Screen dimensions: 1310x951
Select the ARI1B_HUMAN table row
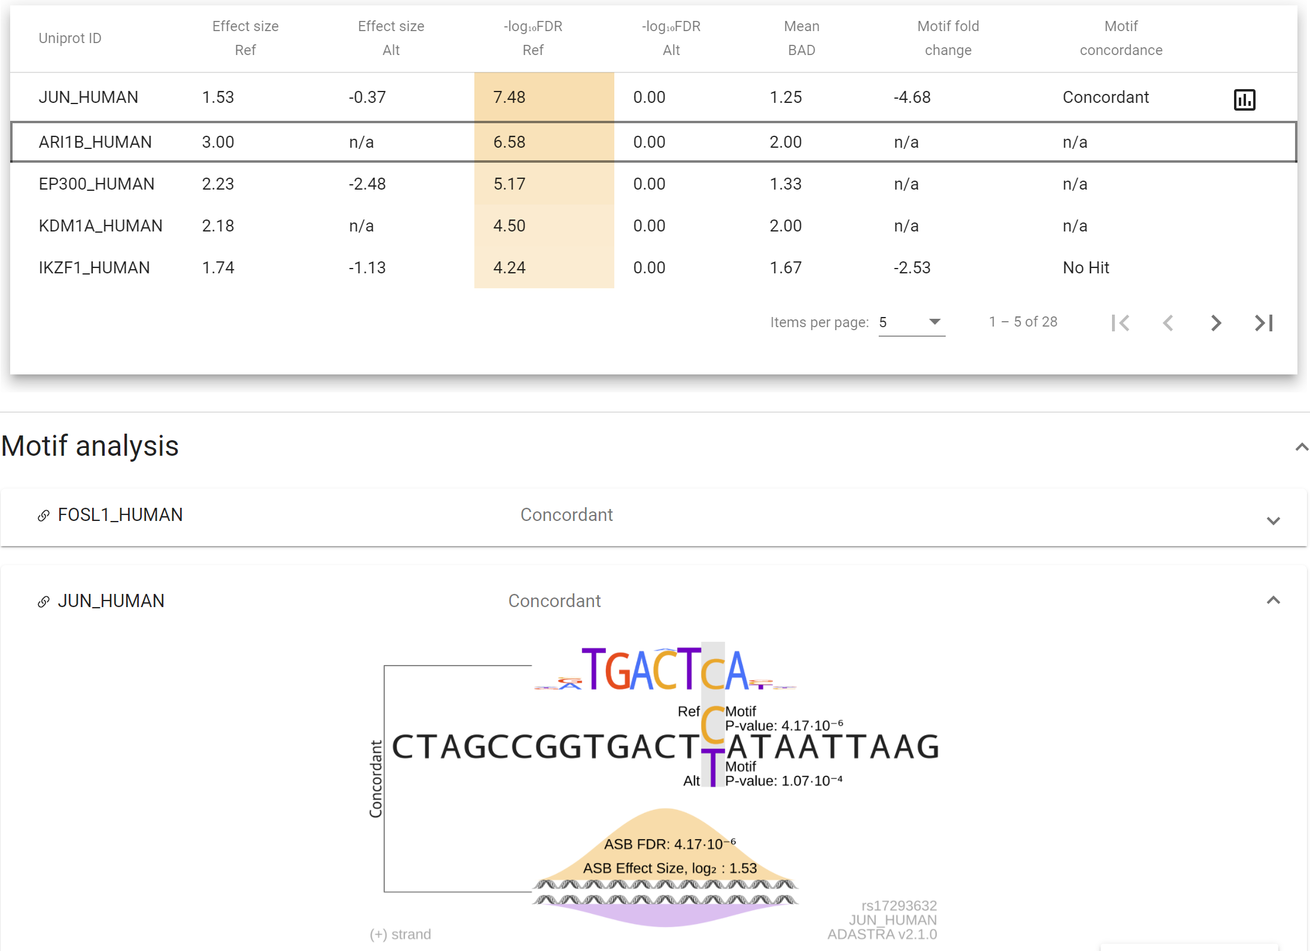[x=95, y=142]
